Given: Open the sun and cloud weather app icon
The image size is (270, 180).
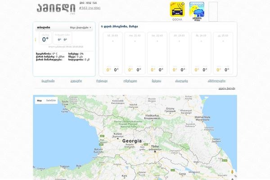Looking at the screenshot, I should pyautogui.click(x=197, y=10).
